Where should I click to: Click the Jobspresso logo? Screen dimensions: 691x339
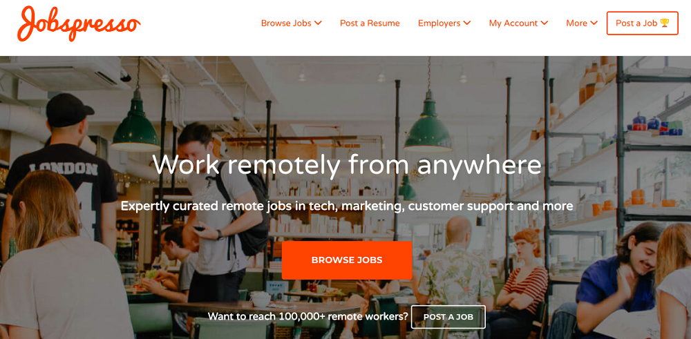[79, 23]
